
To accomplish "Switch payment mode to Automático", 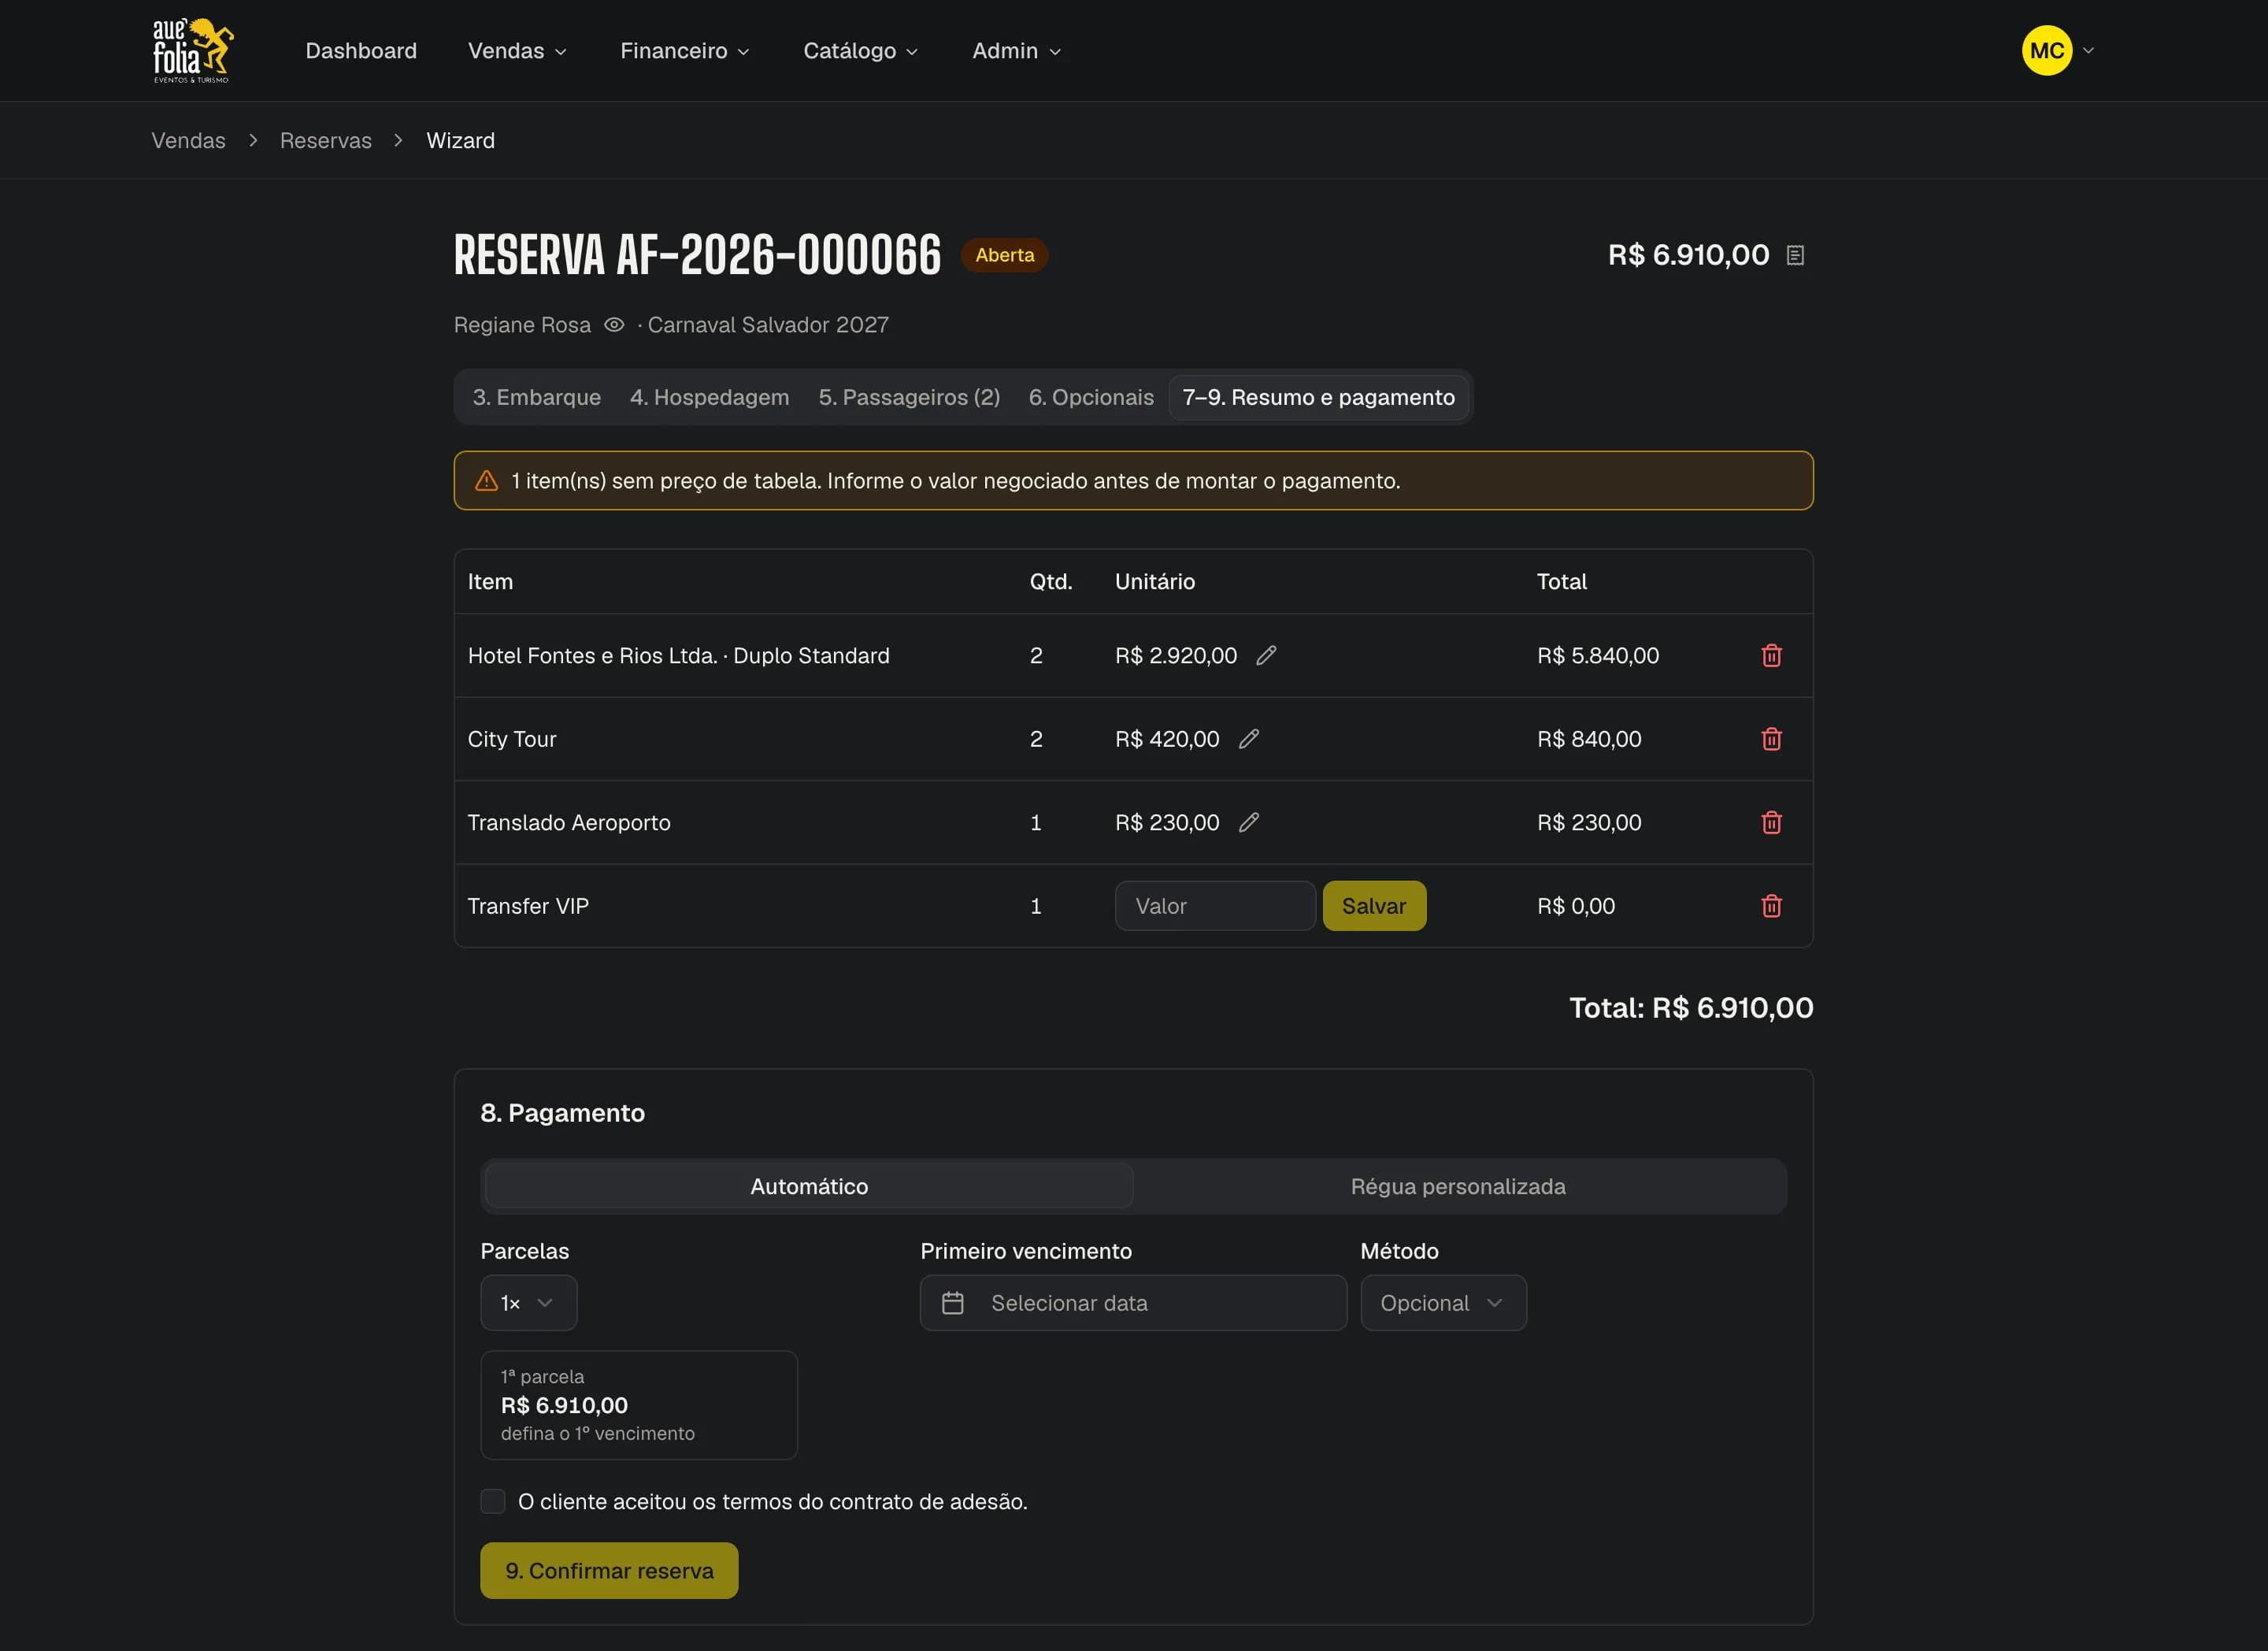I will (809, 1186).
